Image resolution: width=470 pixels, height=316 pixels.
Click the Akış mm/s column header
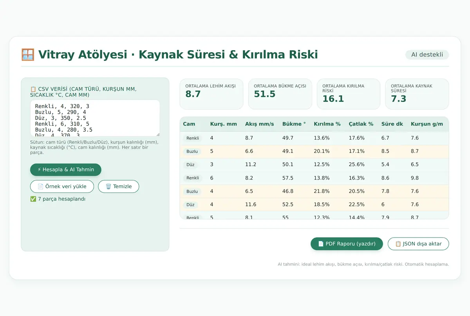click(x=259, y=124)
